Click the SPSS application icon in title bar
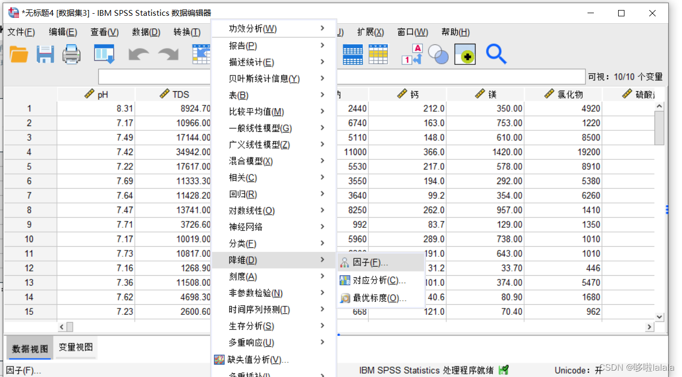This screenshot has width=682, height=377. [x=13, y=13]
